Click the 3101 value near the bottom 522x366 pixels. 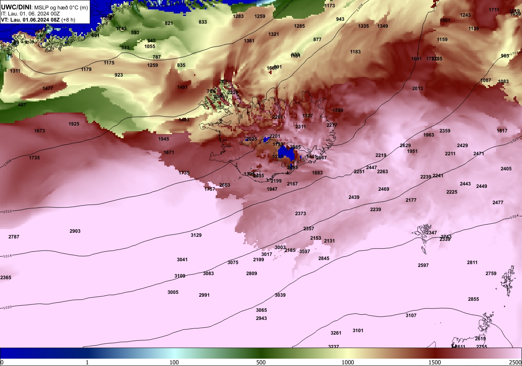[358, 331]
